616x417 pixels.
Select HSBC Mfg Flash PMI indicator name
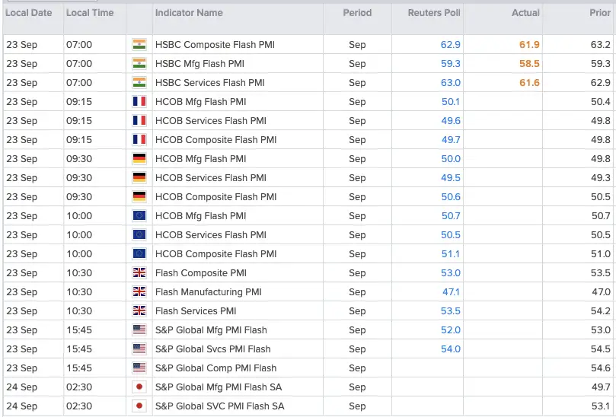[199, 64]
